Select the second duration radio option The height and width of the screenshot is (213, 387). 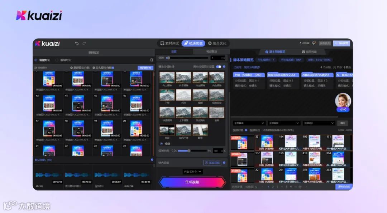(x=57, y=60)
